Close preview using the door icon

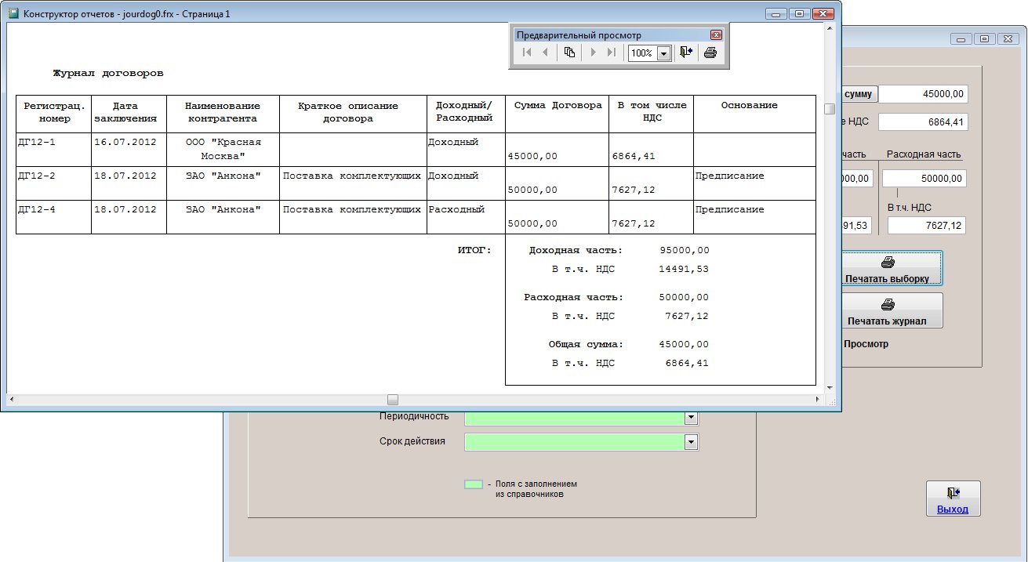coord(685,53)
